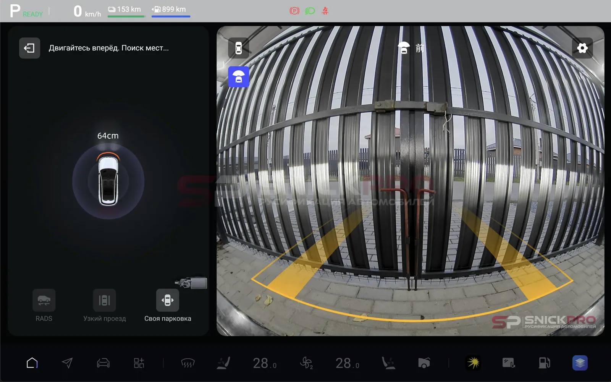Tap the Двигайтесь вперёд parking status message
Image resolution: width=611 pixels, height=382 pixels.
pyautogui.click(x=108, y=48)
